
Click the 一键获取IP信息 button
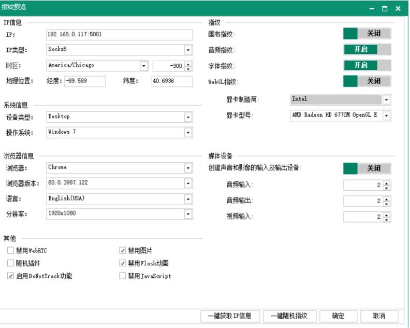[230, 316]
